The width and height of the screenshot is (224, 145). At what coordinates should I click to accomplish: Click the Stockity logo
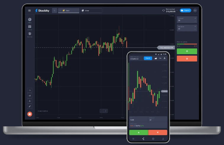point(42,11)
